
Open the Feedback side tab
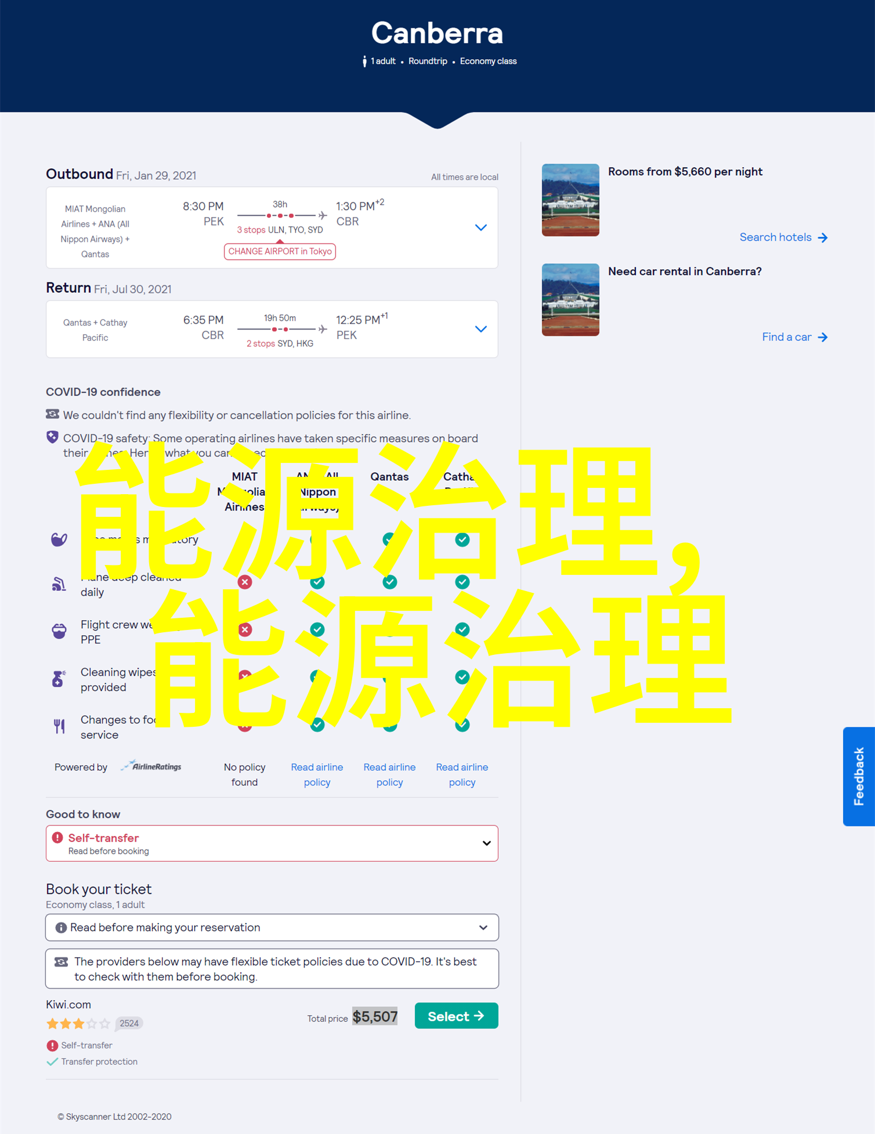859,776
